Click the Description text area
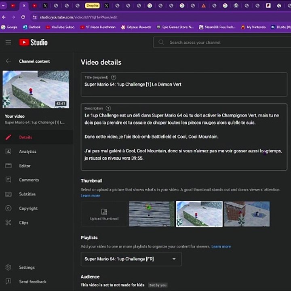The height and width of the screenshot is (291, 291). (x=184, y=137)
